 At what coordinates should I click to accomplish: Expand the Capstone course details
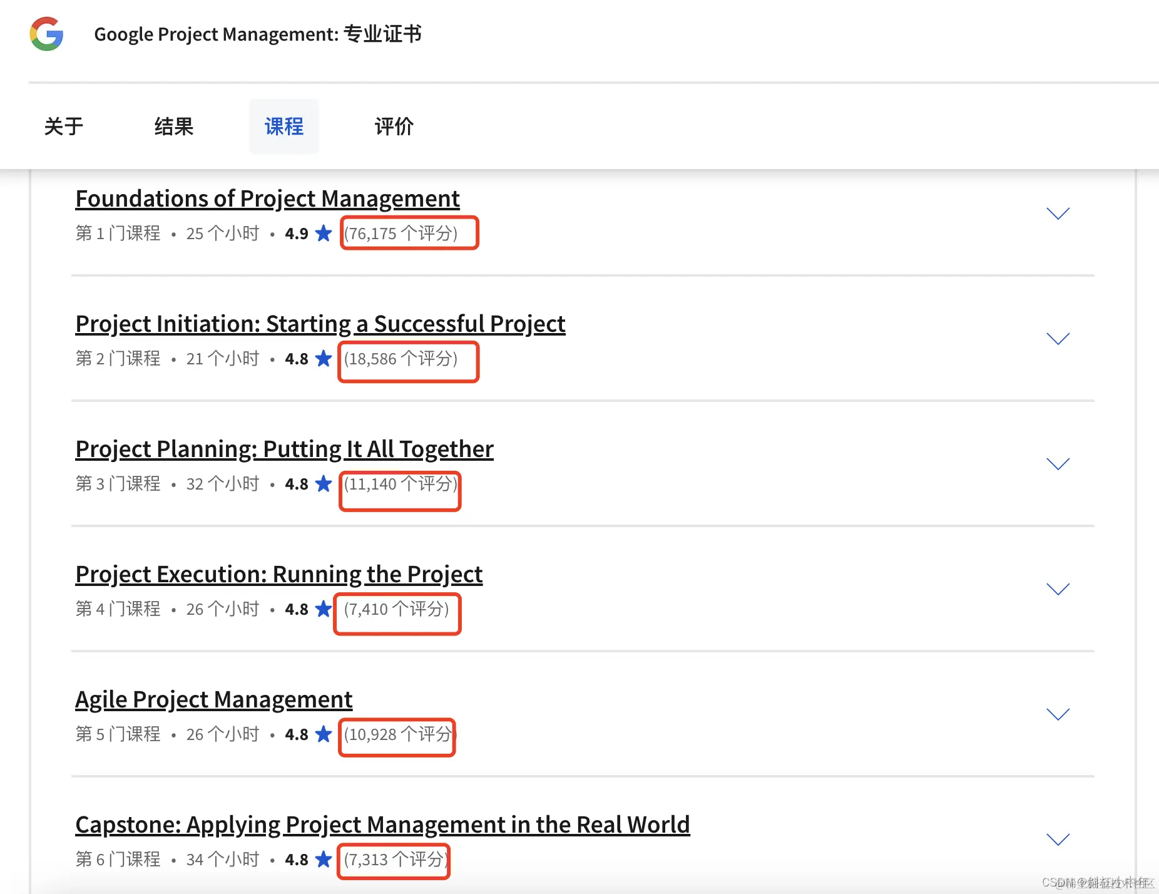[1058, 840]
